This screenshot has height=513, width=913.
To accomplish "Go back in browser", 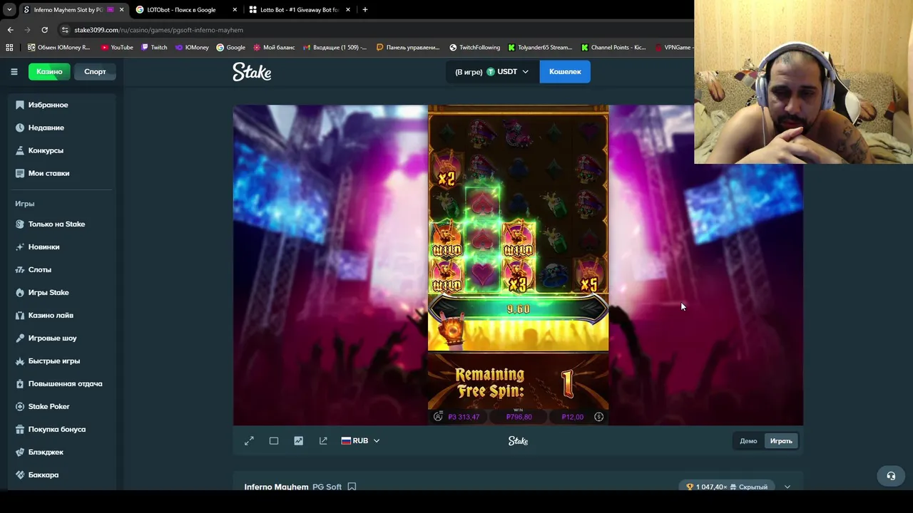I will (x=10, y=30).
